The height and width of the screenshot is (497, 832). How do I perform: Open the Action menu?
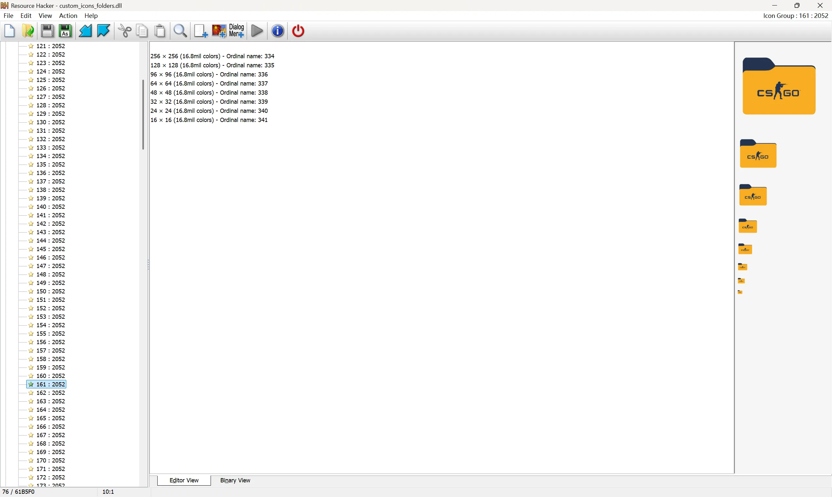pyautogui.click(x=68, y=16)
